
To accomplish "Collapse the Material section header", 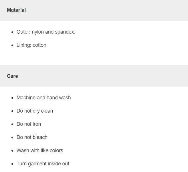I will point(16,10).
